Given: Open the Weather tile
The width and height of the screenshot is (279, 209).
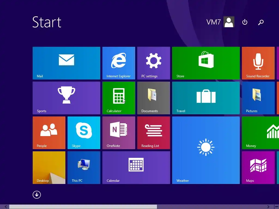Looking at the screenshot, I should click(206, 150).
